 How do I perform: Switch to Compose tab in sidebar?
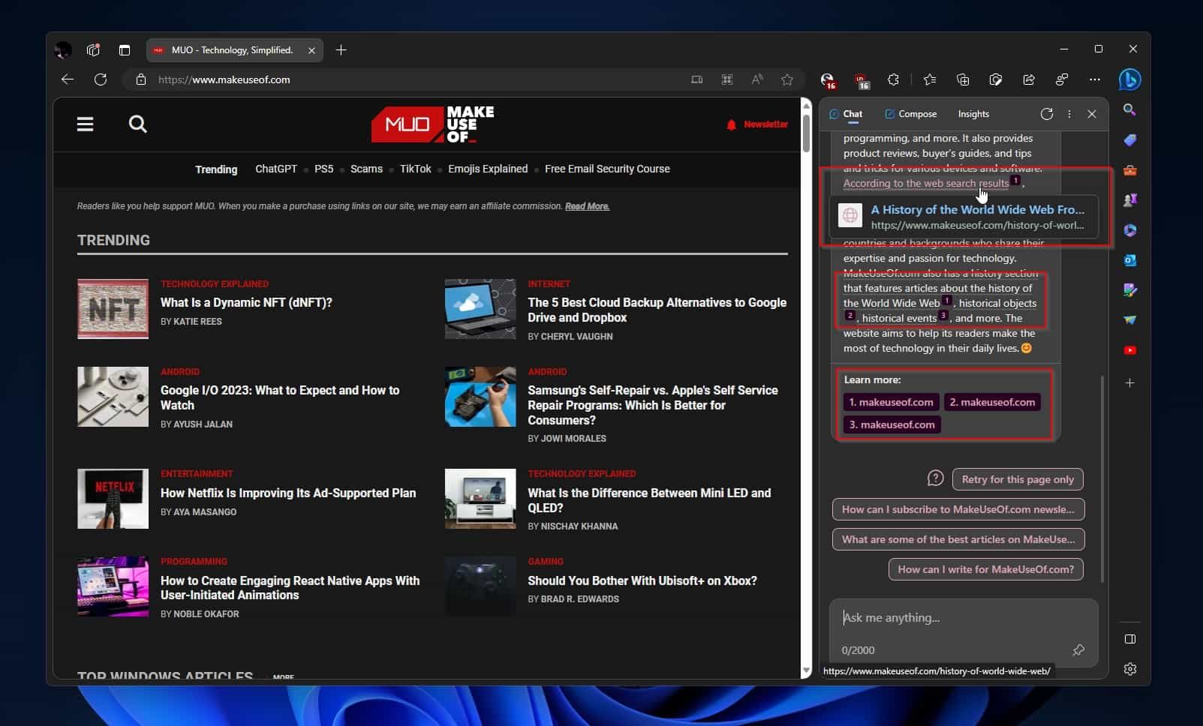(x=910, y=114)
